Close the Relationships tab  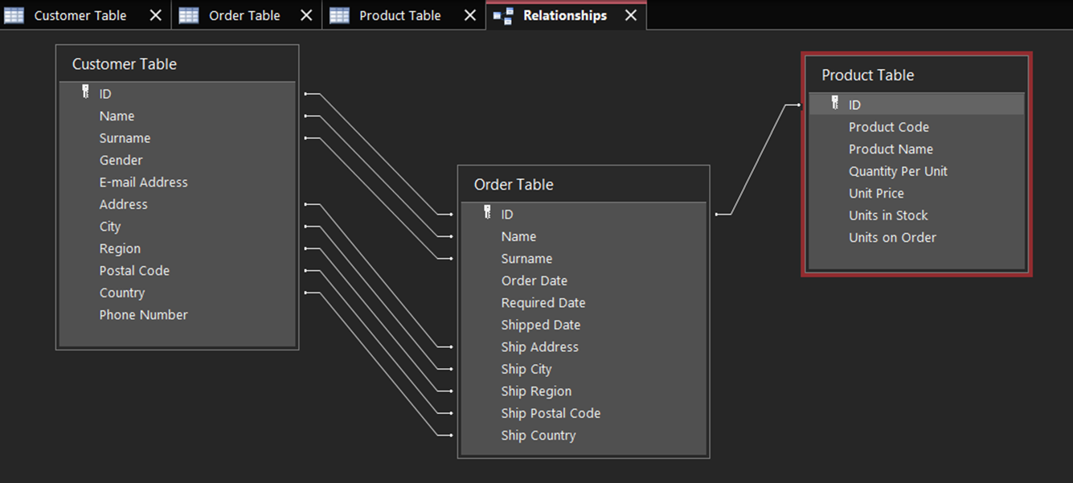631,14
